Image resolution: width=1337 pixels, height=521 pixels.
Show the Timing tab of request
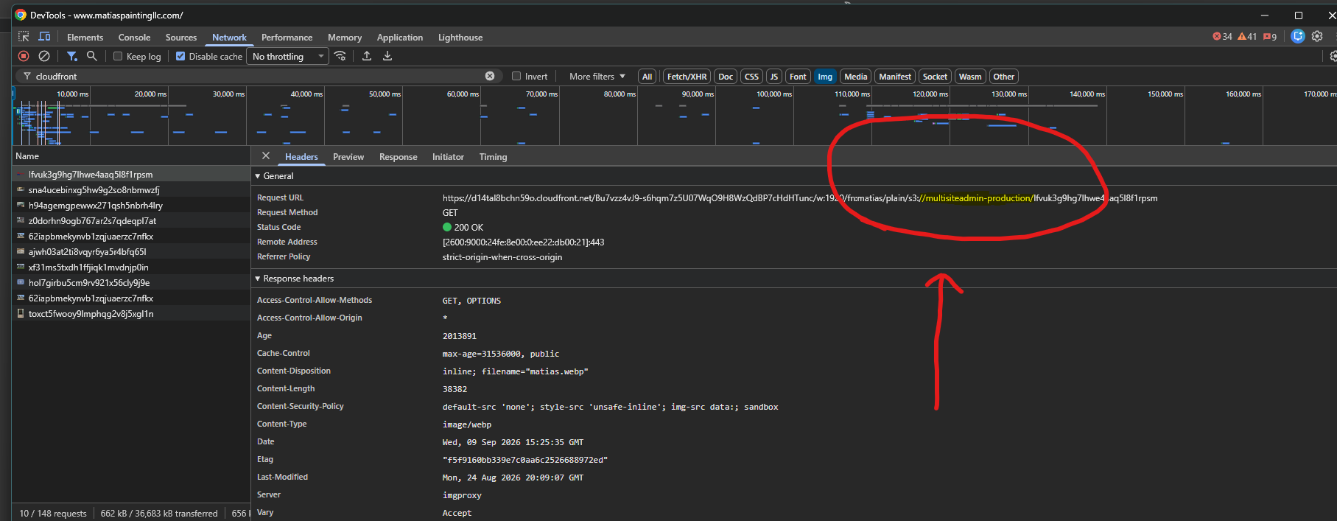coord(493,157)
